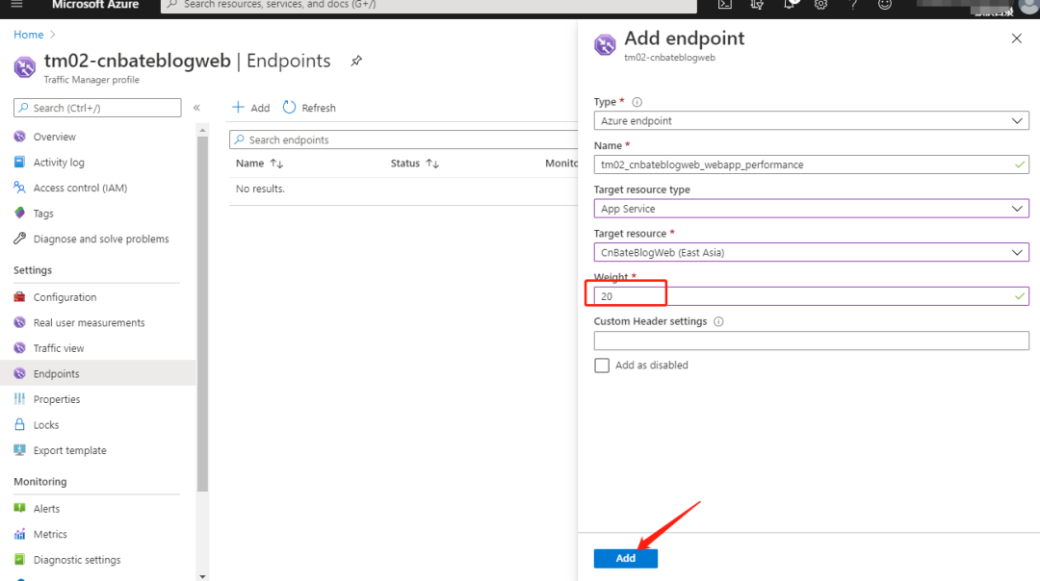Viewport: 1040px width, 581px height.
Task: Refresh the endpoints list
Action: [309, 108]
